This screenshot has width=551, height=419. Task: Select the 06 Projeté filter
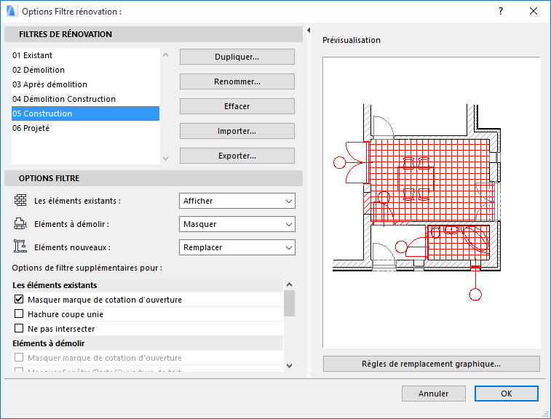coord(85,128)
